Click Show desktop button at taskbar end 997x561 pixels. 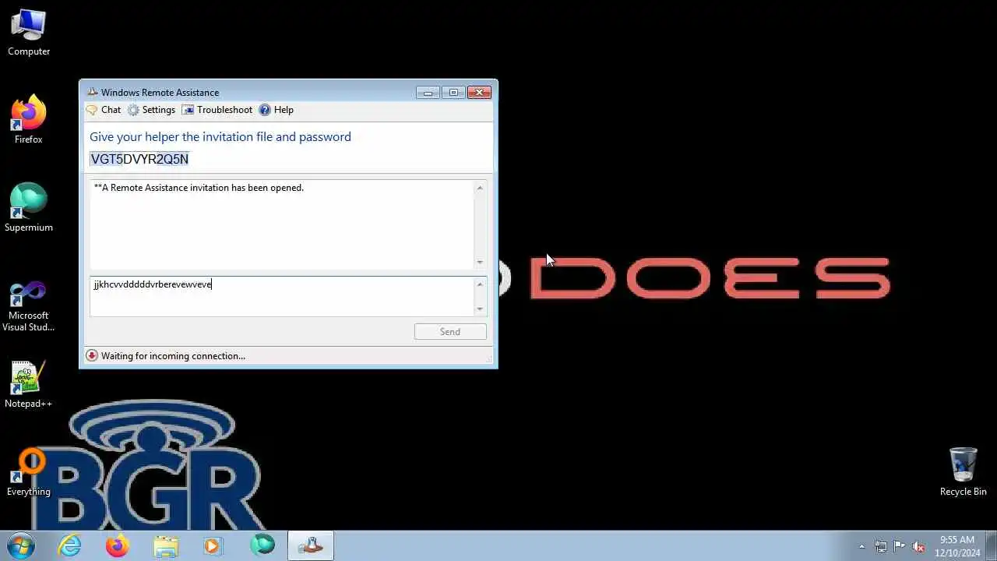[x=991, y=546]
